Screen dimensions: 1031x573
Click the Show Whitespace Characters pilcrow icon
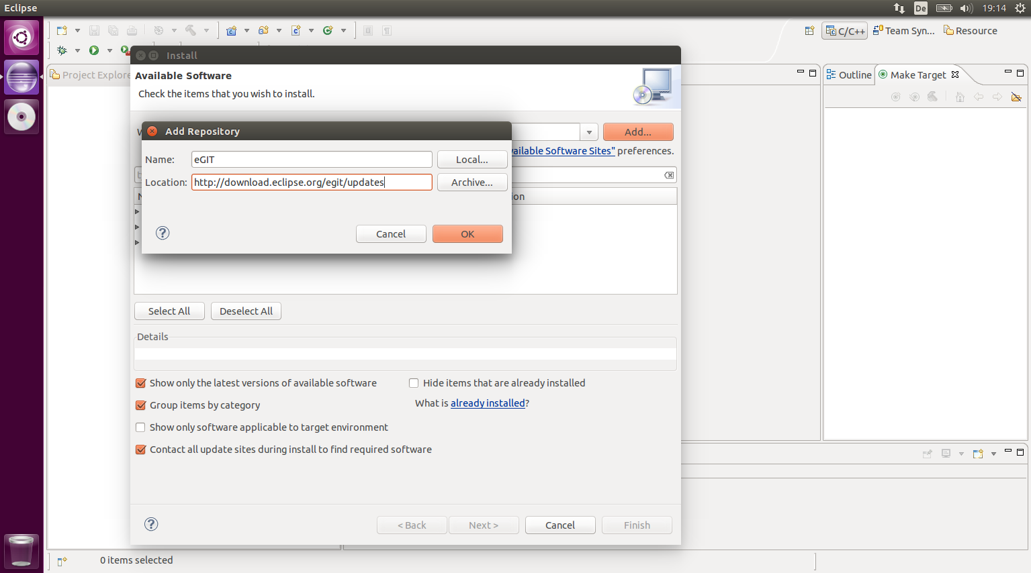(x=387, y=30)
